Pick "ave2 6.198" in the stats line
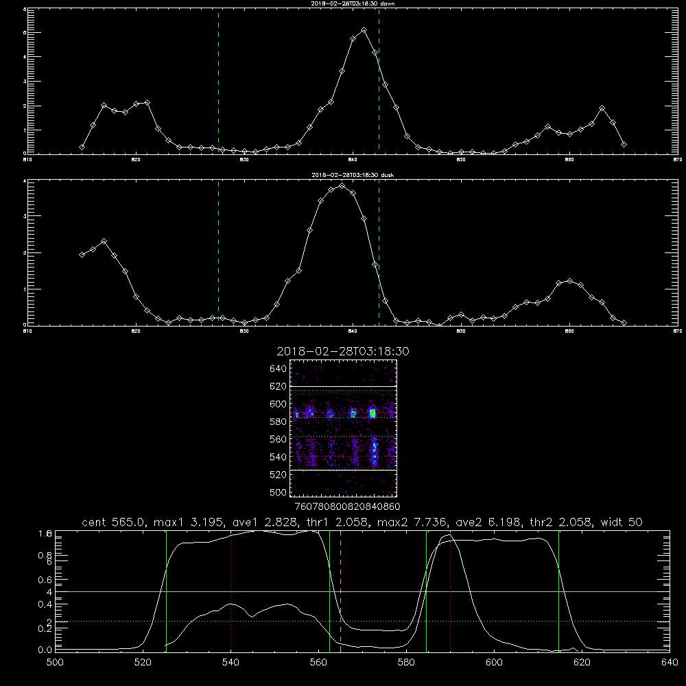The width and height of the screenshot is (686, 686). pos(488,522)
